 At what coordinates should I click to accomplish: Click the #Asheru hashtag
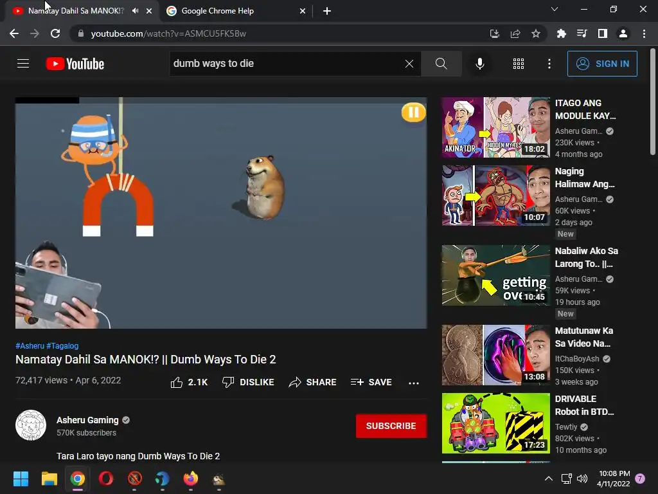click(x=30, y=345)
